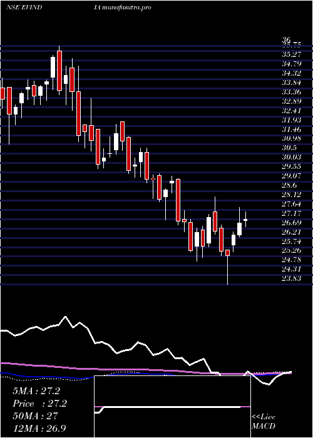Select the 27.17 price axis label

pyautogui.click(x=292, y=213)
